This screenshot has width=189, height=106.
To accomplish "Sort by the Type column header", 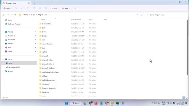I will 91,20.
